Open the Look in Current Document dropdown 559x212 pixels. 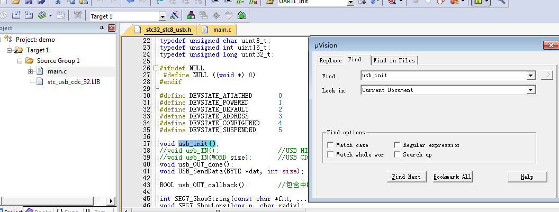(531, 90)
